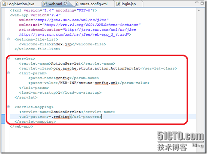Minimize the editor area
Image resolution: width=207 pixels, height=154 pixels.
pos(197,2)
